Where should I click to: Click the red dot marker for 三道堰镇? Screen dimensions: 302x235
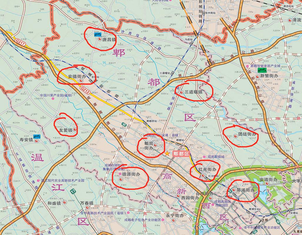pos(181,92)
